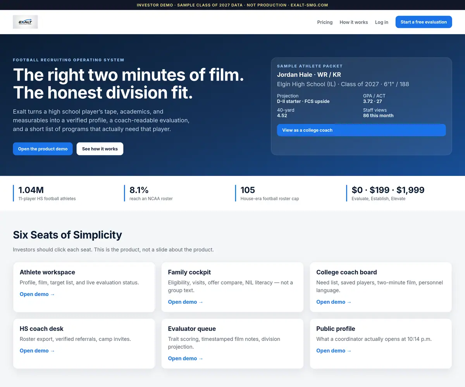Click the Public profile heading
This screenshot has width=465, height=387.
[x=336, y=329]
